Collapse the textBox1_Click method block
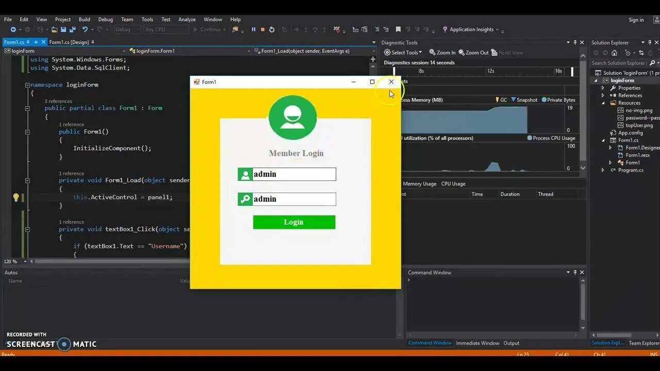This screenshot has width=660, height=371. [x=27, y=229]
